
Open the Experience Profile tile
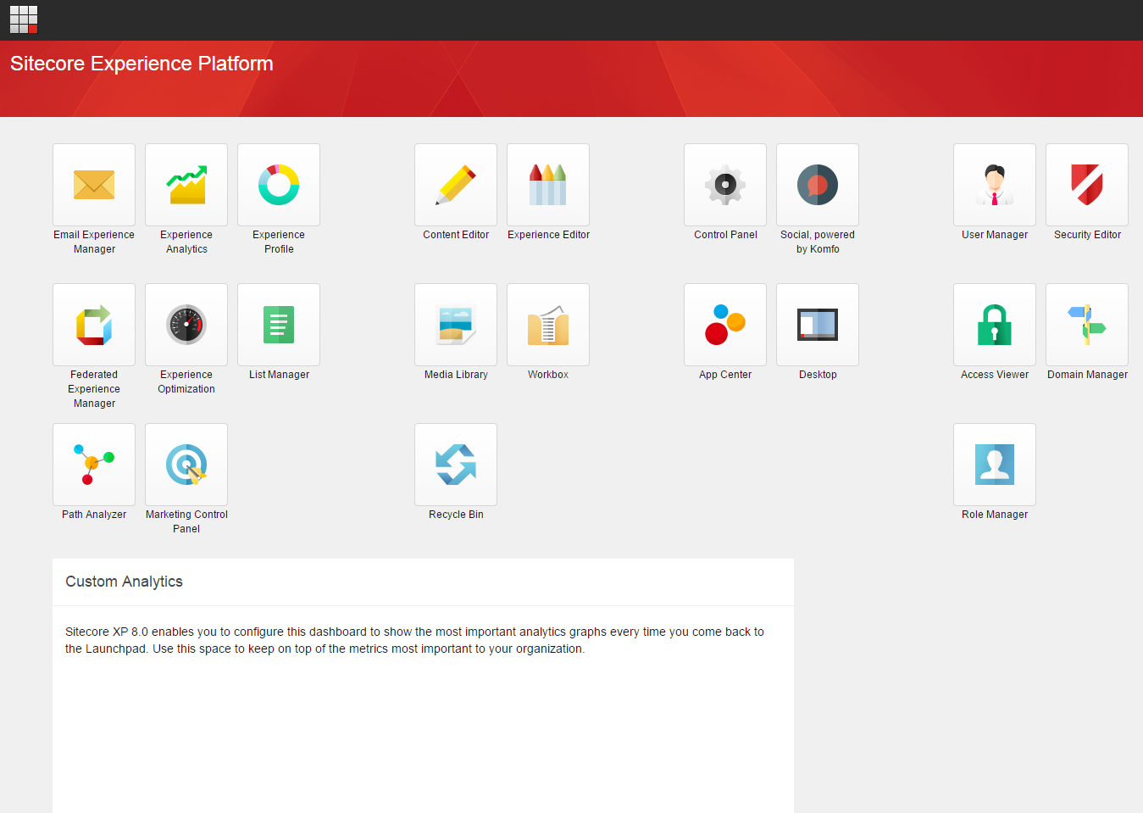click(x=279, y=185)
